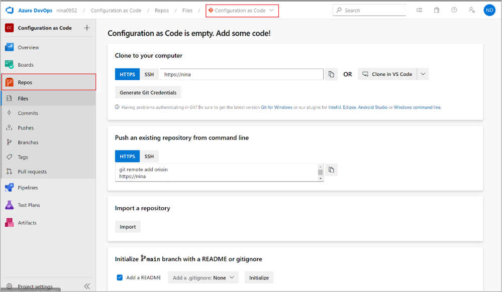The image size is (502, 292).
Task: Select SSH tab in Push section
Action: (149, 156)
